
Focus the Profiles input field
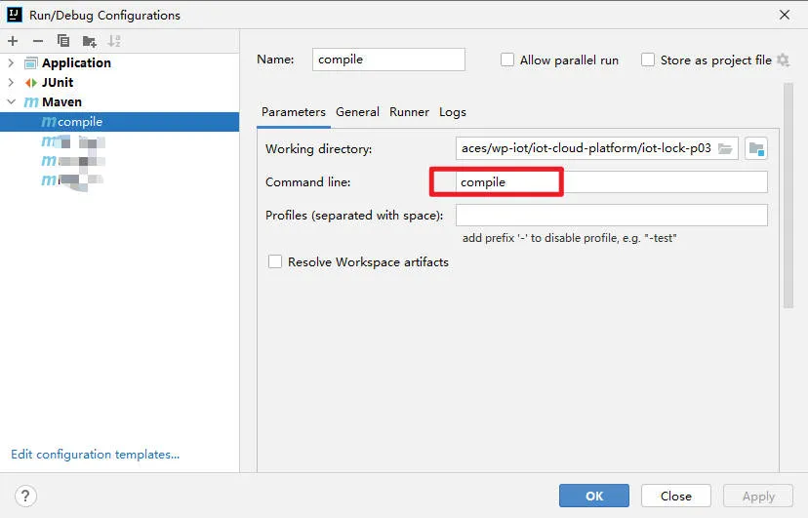[x=612, y=216]
